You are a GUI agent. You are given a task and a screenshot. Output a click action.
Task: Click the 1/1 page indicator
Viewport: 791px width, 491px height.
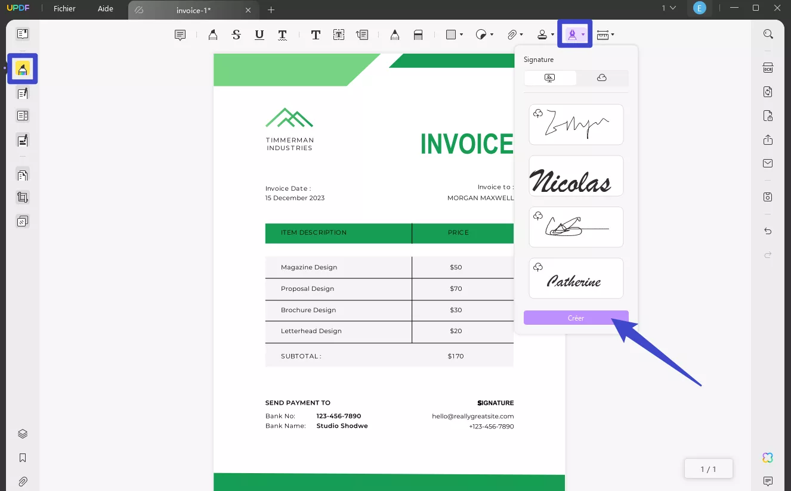708,469
